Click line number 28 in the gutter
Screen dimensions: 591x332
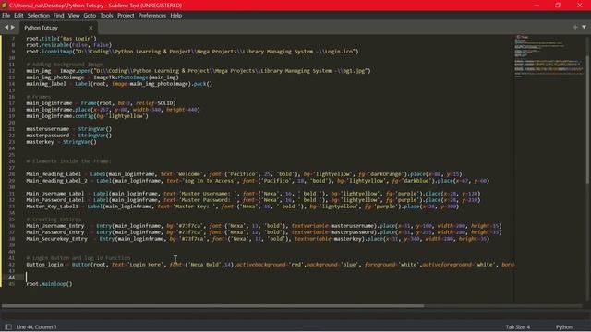coord(12,174)
